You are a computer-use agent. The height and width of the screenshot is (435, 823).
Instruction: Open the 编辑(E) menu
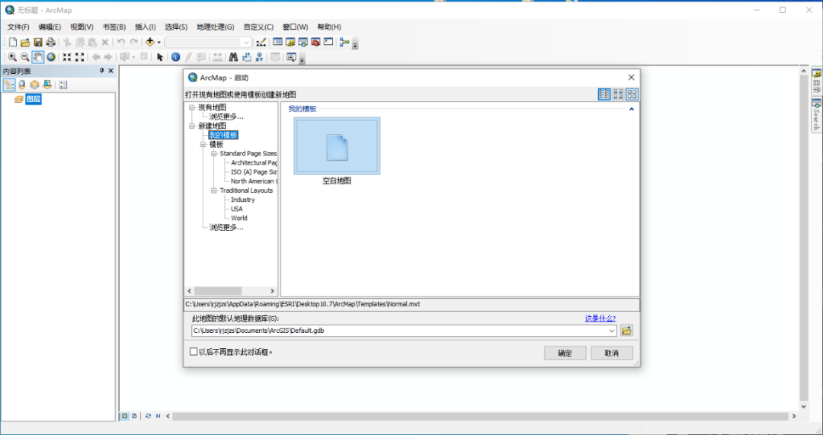(50, 27)
